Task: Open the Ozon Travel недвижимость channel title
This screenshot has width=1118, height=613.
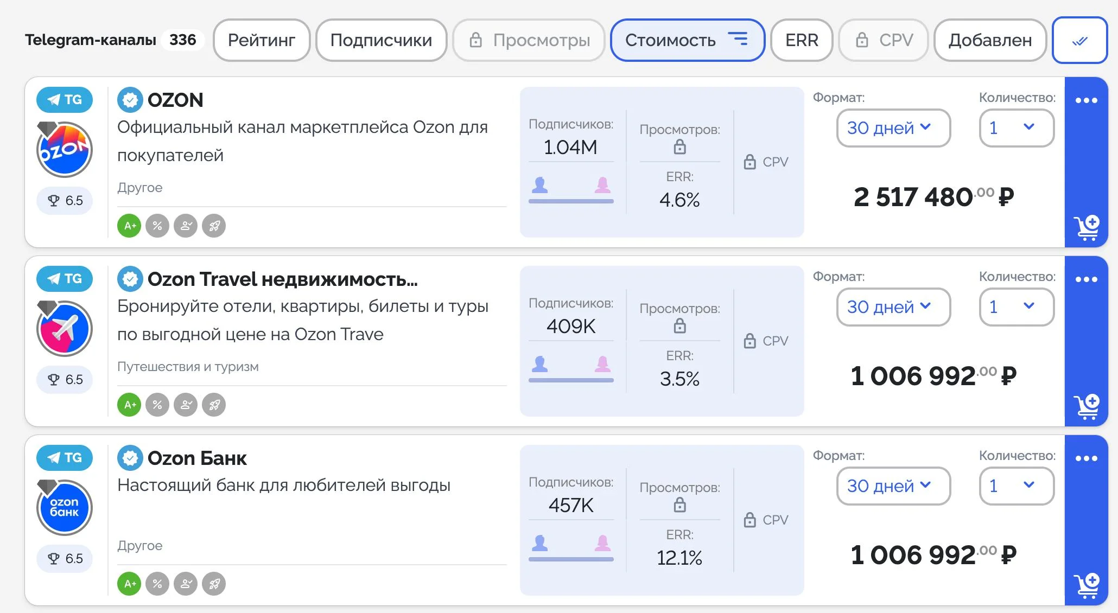Action: point(282,279)
